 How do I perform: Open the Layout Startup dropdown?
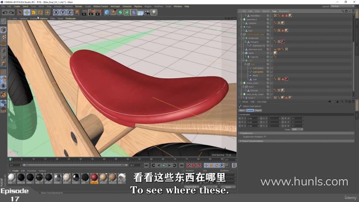(340, 6)
